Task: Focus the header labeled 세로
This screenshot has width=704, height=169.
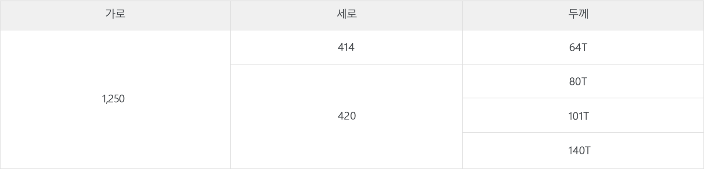Action: click(x=346, y=14)
